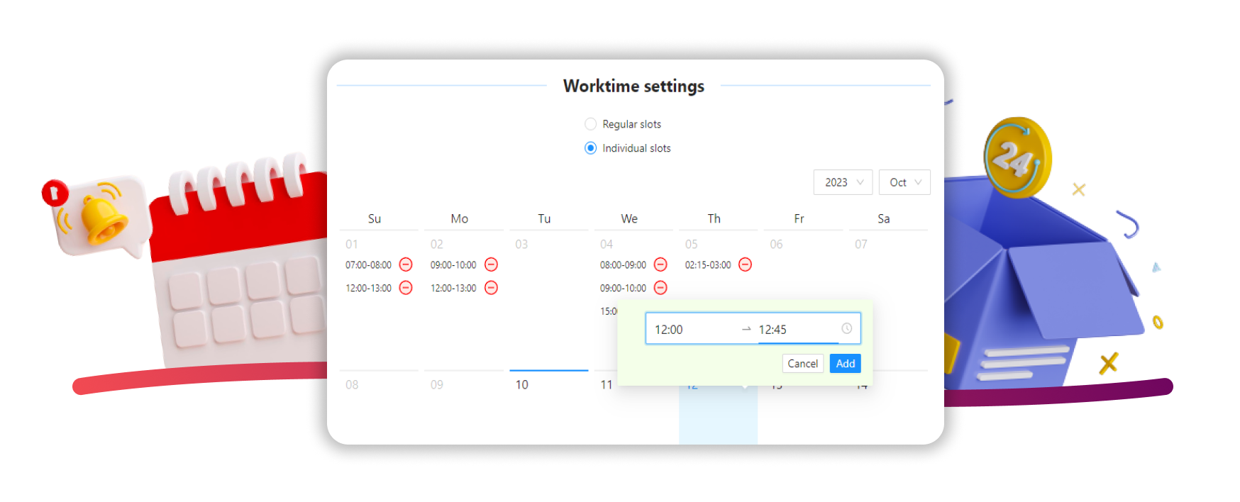
Task: Remove Wednesday's 09:00-10:00 slot
Action: tap(660, 288)
